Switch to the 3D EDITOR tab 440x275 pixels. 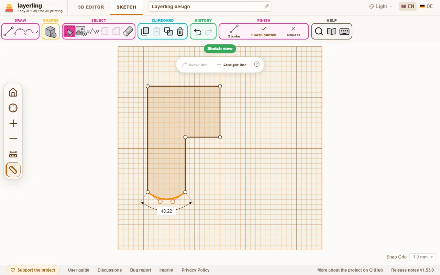[x=91, y=7]
